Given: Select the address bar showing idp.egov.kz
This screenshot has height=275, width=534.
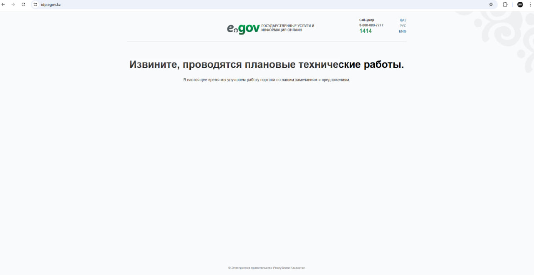Looking at the screenshot, I should (x=50, y=4).
